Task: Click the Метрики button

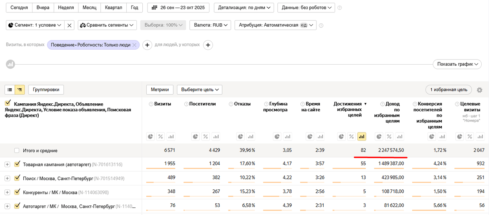Action: click(160, 89)
